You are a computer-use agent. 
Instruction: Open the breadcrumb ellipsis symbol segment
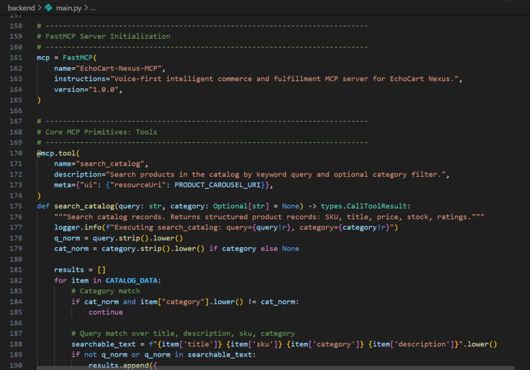[93, 8]
